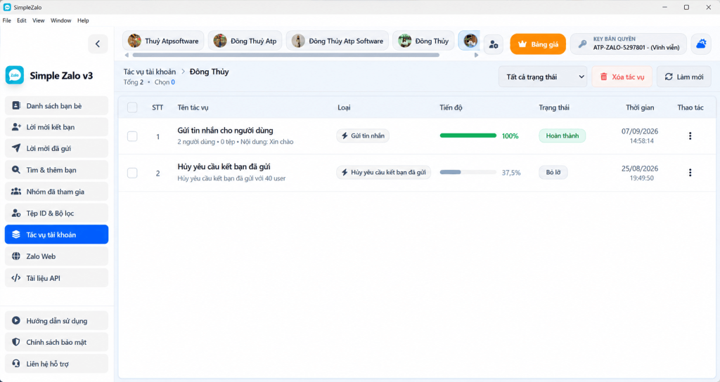Click Tác vụ tài khoản breadcrumb link
Image resolution: width=720 pixels, height=382 pixels.
pos(150,72)
